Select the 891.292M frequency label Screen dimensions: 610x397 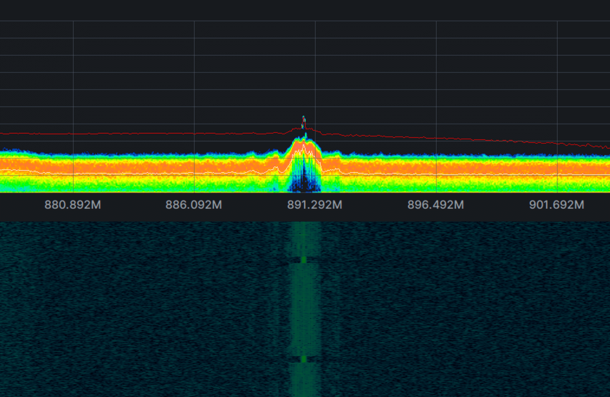click(x=315, y=205)
